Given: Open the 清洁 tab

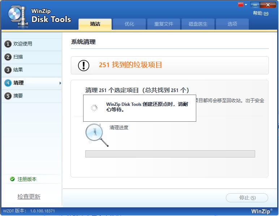Looking at the screenshot, I should point(95,24).
